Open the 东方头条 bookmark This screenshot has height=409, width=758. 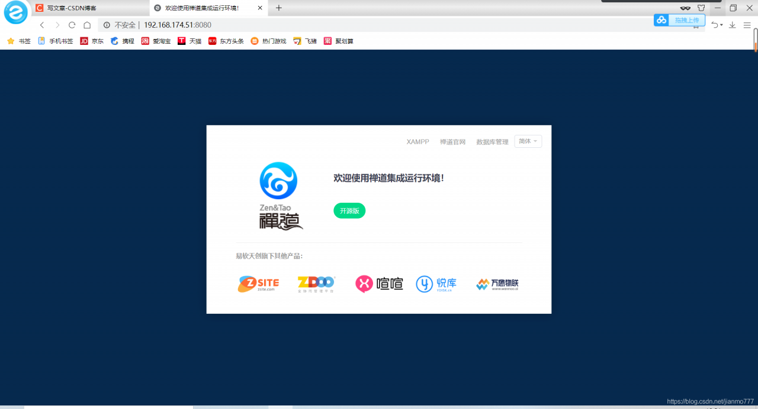coord(226,41)
